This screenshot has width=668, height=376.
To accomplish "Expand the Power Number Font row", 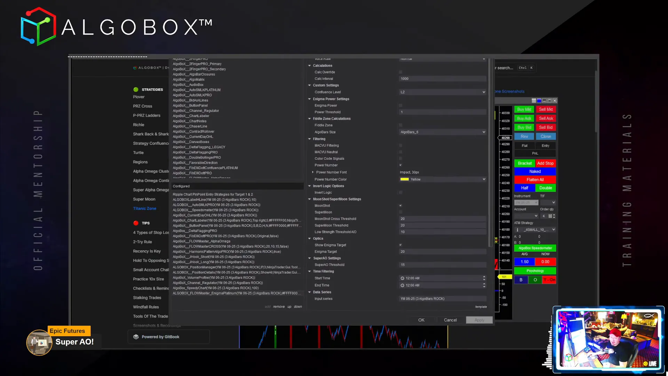I will click(313, 172).
